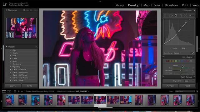Select the Red Eye Correction tool

176,16
